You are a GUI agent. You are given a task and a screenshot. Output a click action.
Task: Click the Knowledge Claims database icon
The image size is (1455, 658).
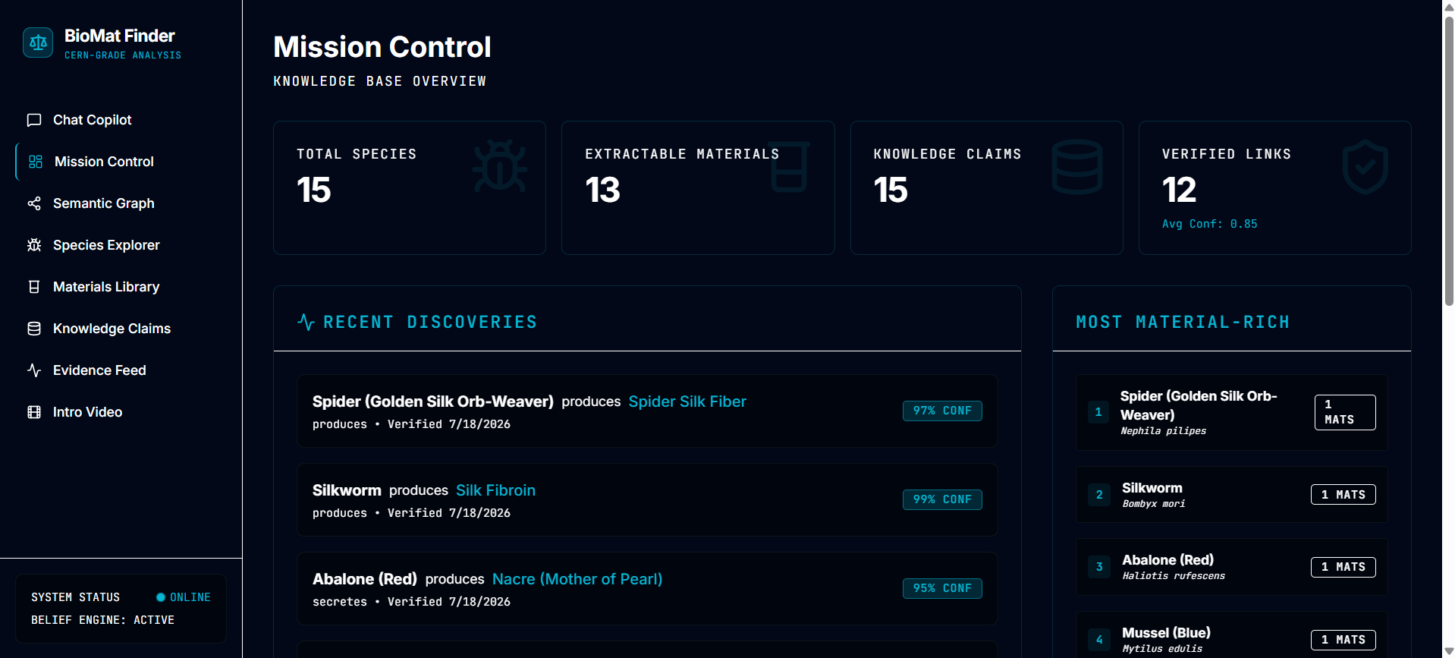[x=34, y=329]
